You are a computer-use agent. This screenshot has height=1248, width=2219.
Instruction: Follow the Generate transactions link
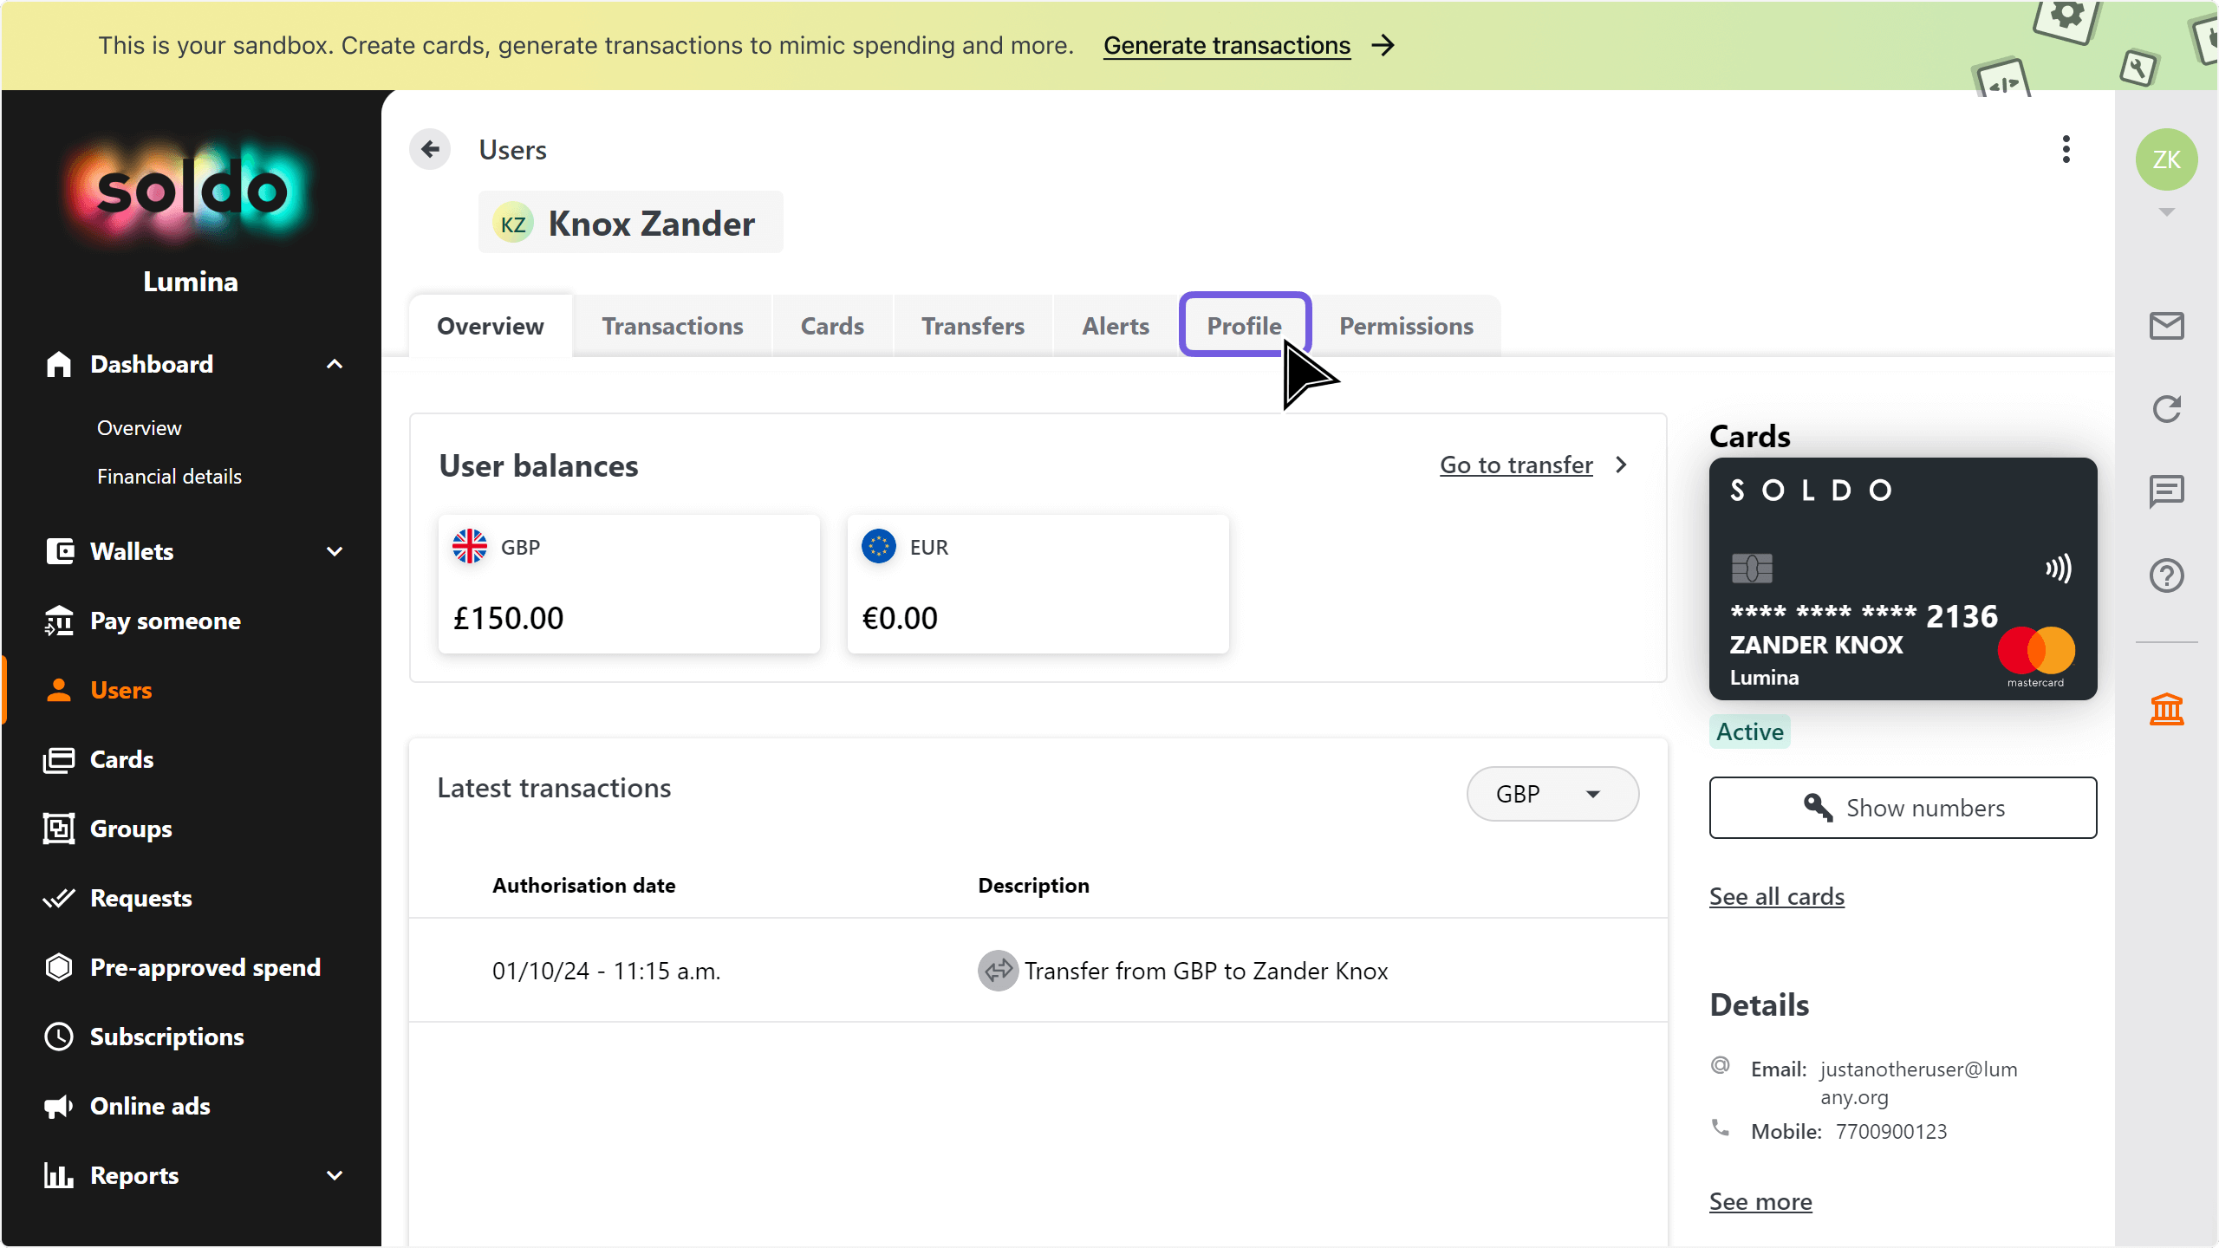(x=1227, y=45)
